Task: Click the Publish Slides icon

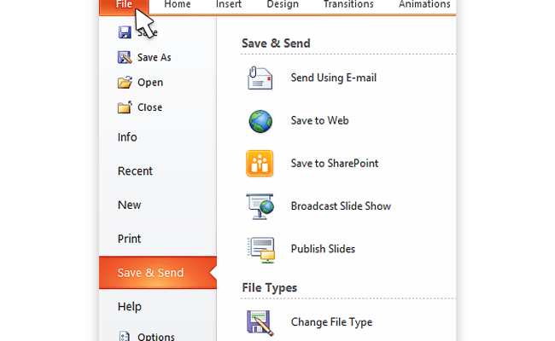Action: pyautogui.click(x=261, y=250)
